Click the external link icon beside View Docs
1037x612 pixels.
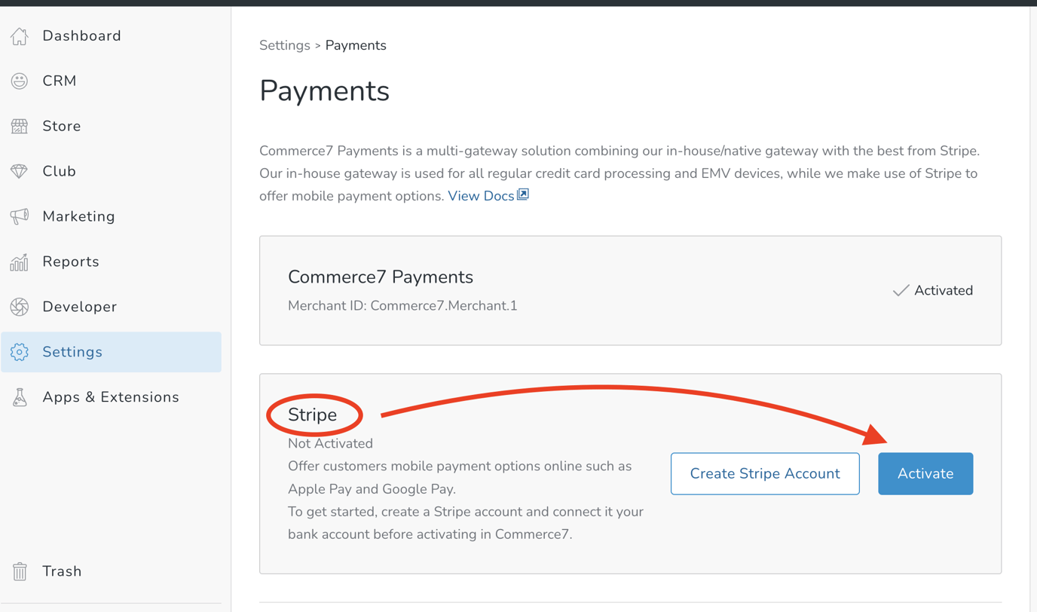[x=522, y=194]
